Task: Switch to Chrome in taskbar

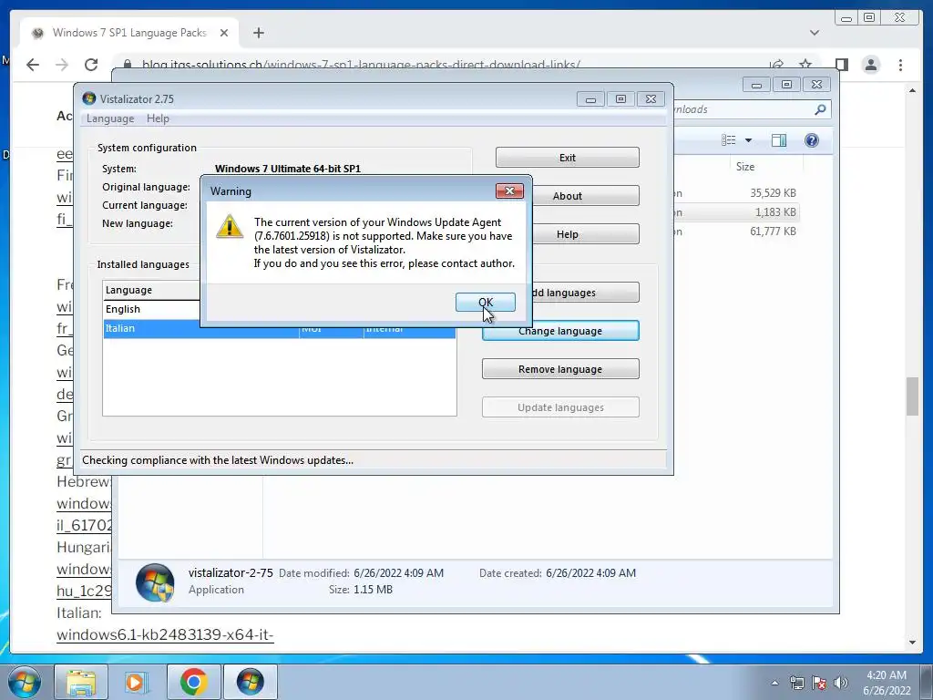Action: (x=193, y=682)
